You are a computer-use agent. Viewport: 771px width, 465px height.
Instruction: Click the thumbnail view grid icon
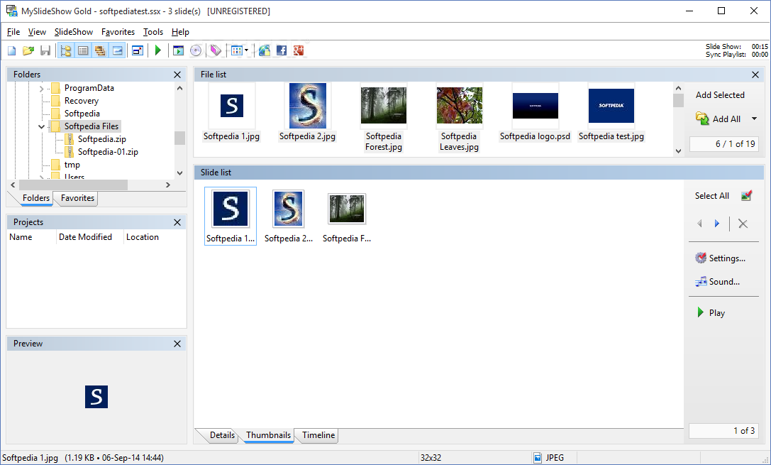pyautogui.click(x=237, y=50)
